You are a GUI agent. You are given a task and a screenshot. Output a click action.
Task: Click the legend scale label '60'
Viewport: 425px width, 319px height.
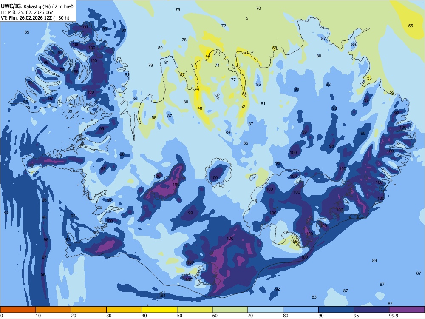pos(215,316)
